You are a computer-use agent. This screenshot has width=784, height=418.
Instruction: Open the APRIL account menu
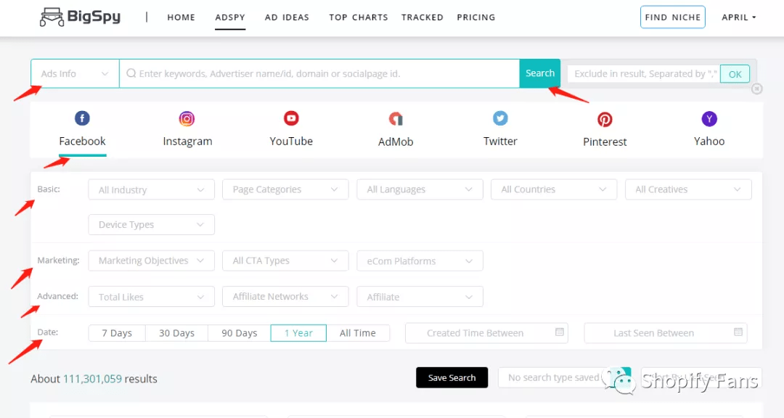[738, 17]
